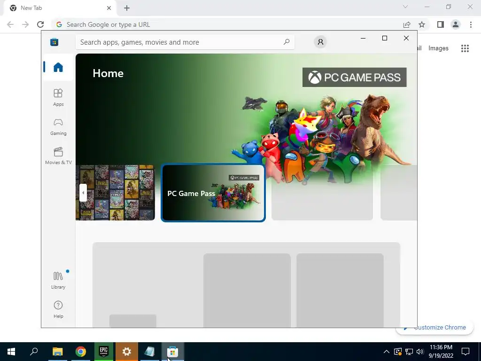
Task: Open Chrome's three-dot menu
Action: [471, 24]
